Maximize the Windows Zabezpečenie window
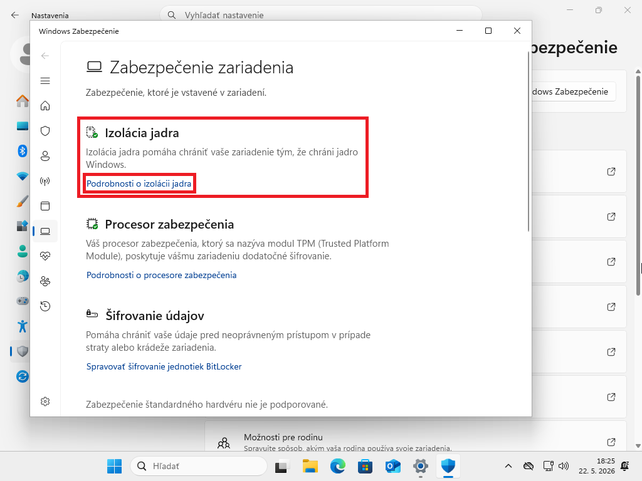Viewport: 642px width, 481px height. (x=488, y=31)
